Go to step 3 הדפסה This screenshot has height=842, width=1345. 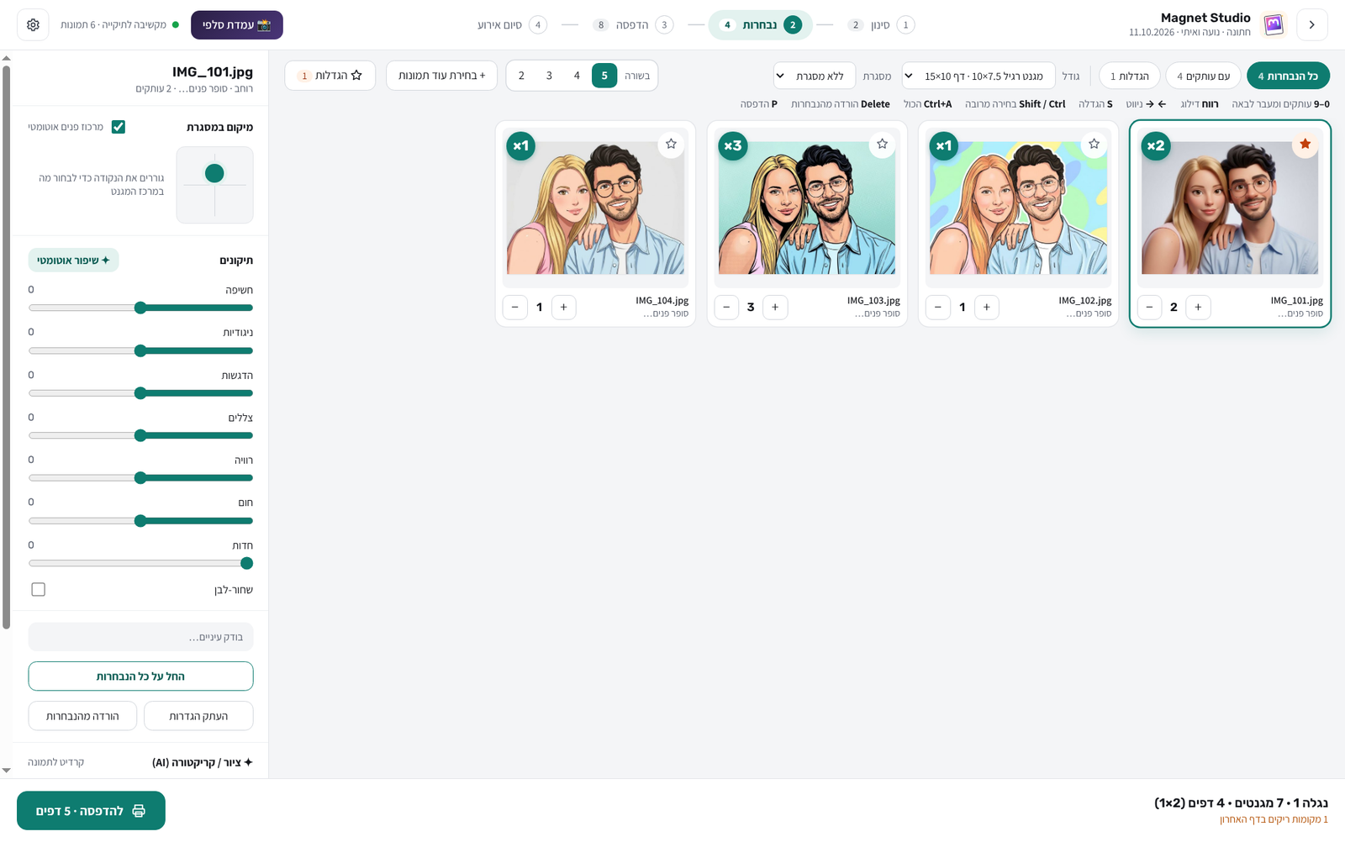[x=632, y=25]
